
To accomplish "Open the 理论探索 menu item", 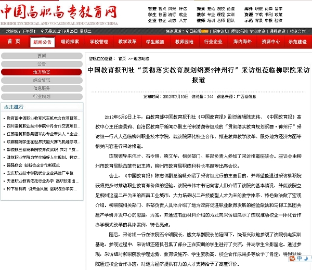I will pos(70,42).
